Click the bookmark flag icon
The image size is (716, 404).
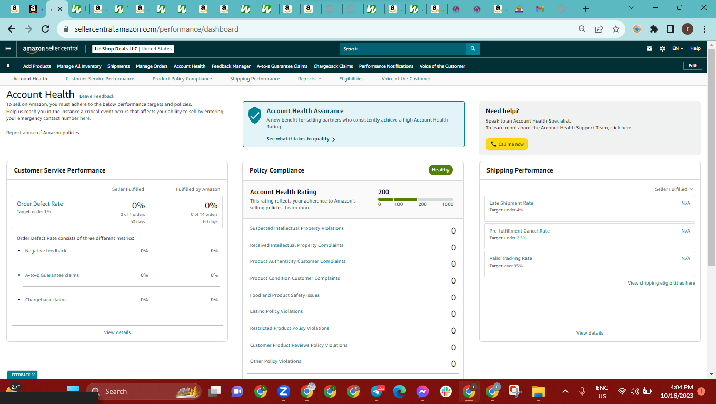[8, 66]
